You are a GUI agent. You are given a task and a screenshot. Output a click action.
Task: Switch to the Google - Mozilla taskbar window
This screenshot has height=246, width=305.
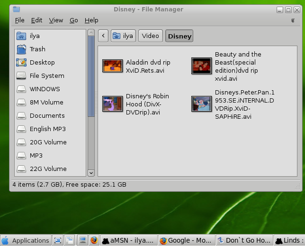coord(187,240)
